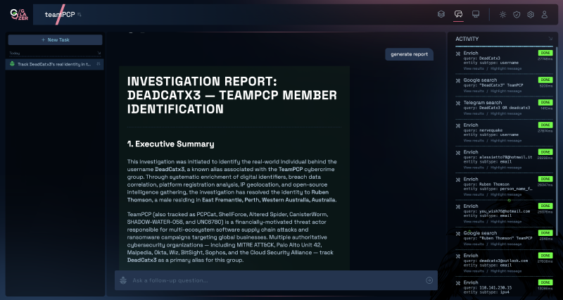Click tool icon of Enrich you_wish76 entry
This screenshot has height=300, width=563.
click(458, 206)
